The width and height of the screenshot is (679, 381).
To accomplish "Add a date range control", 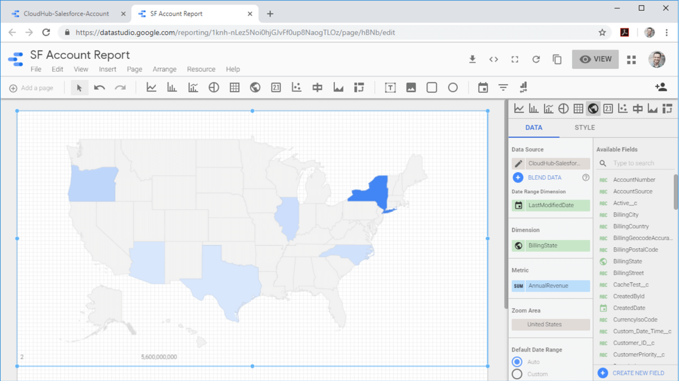I will [x=483, y=88].
